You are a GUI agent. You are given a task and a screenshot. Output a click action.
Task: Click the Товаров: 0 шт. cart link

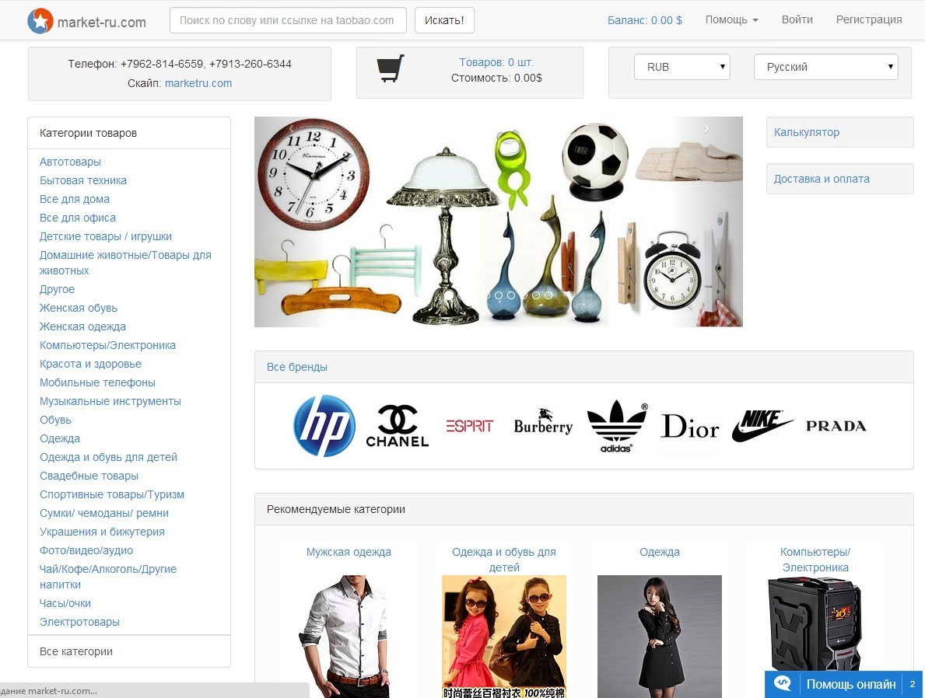point(496,62)
